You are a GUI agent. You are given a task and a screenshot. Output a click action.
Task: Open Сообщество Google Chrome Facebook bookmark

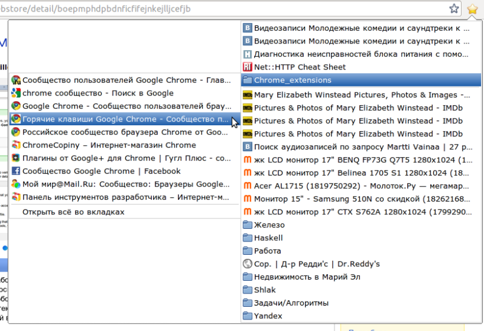click(125, 171)
